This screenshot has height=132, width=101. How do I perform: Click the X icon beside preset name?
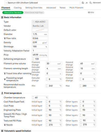(x=87, y=3)
